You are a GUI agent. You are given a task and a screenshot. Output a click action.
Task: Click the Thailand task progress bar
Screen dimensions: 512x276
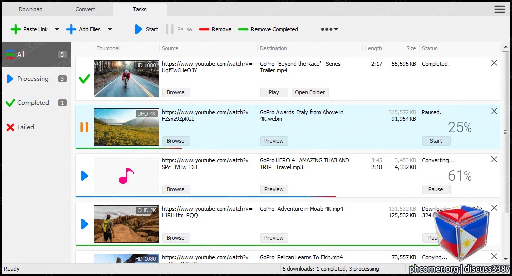pyautogui.click(x=206, y=197)
